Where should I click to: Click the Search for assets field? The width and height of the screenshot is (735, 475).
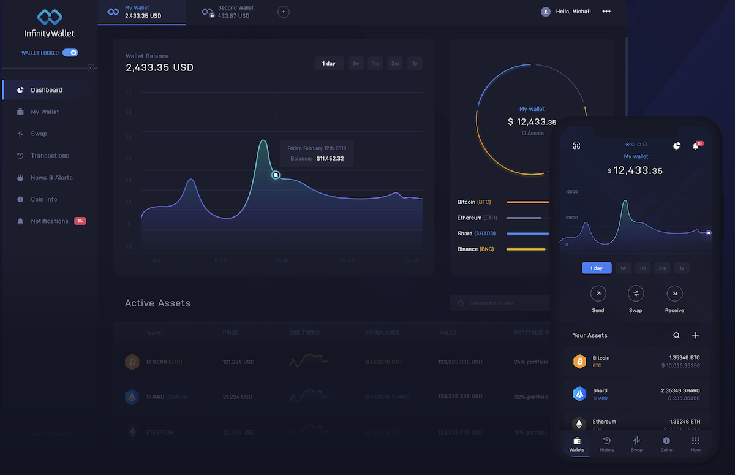[x=501, y=303]
